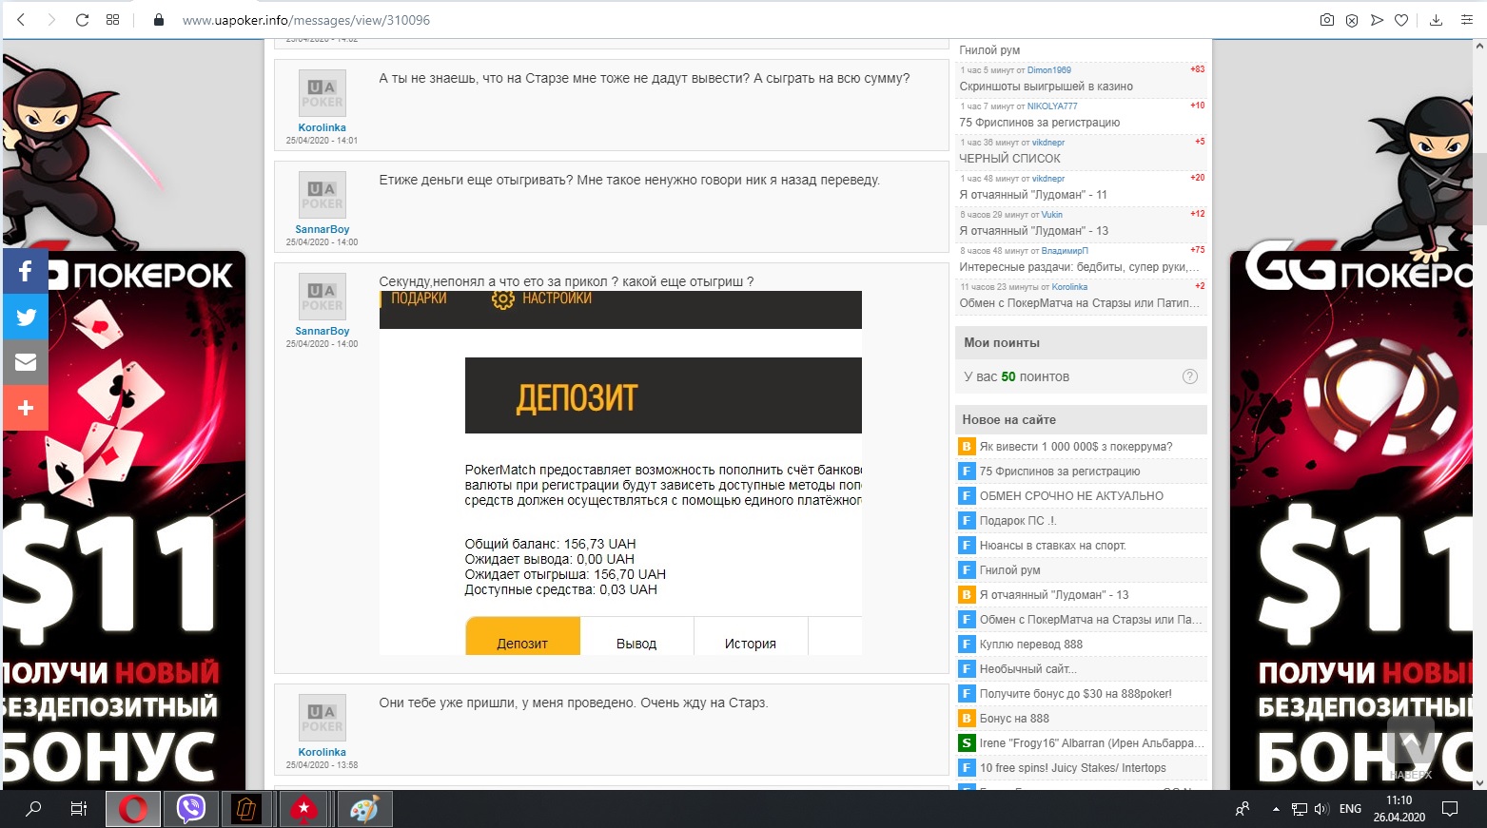Open Windows search magnifier in taskbar
1487x828 pixels.
coord(33,809)
